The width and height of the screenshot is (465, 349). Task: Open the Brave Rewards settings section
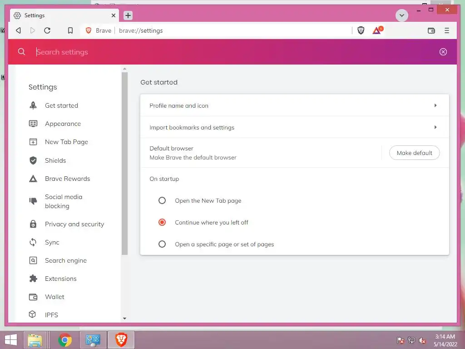pyautogui.click(x=67, y=179)
